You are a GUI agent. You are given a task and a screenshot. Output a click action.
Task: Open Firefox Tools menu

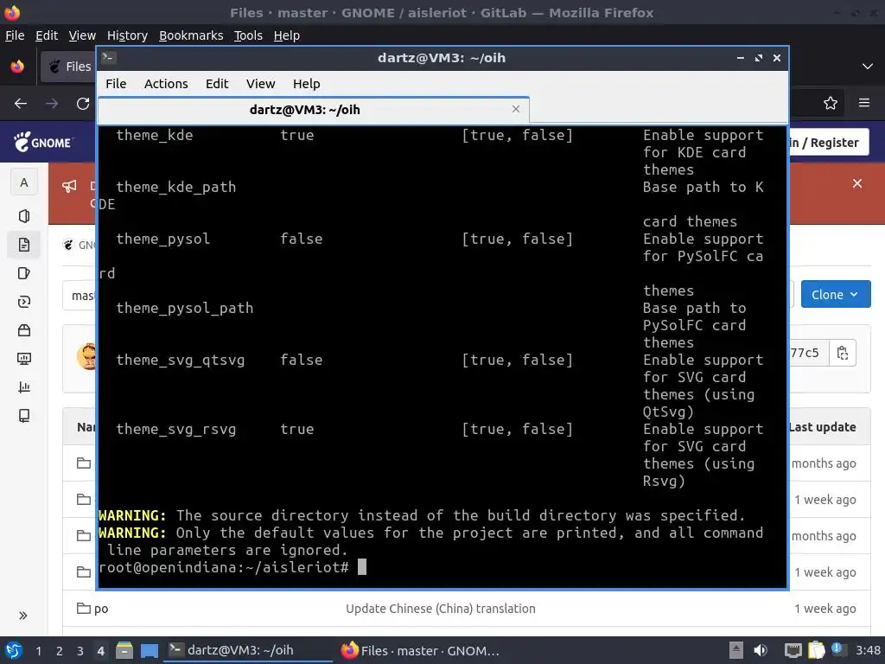tap(248, 35)
